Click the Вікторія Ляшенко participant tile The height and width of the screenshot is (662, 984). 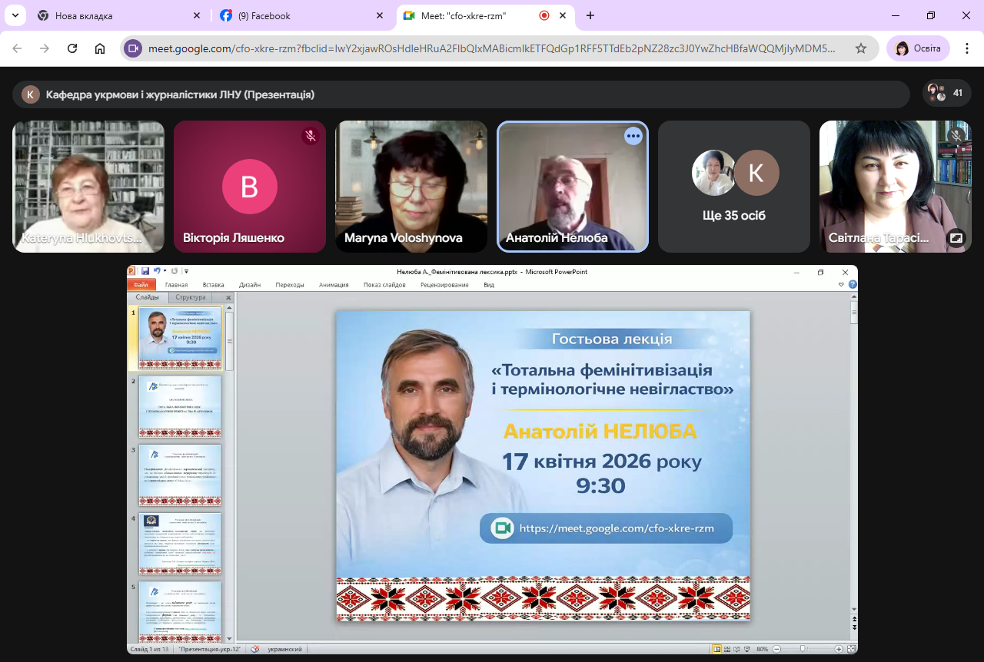click(250, 187)
